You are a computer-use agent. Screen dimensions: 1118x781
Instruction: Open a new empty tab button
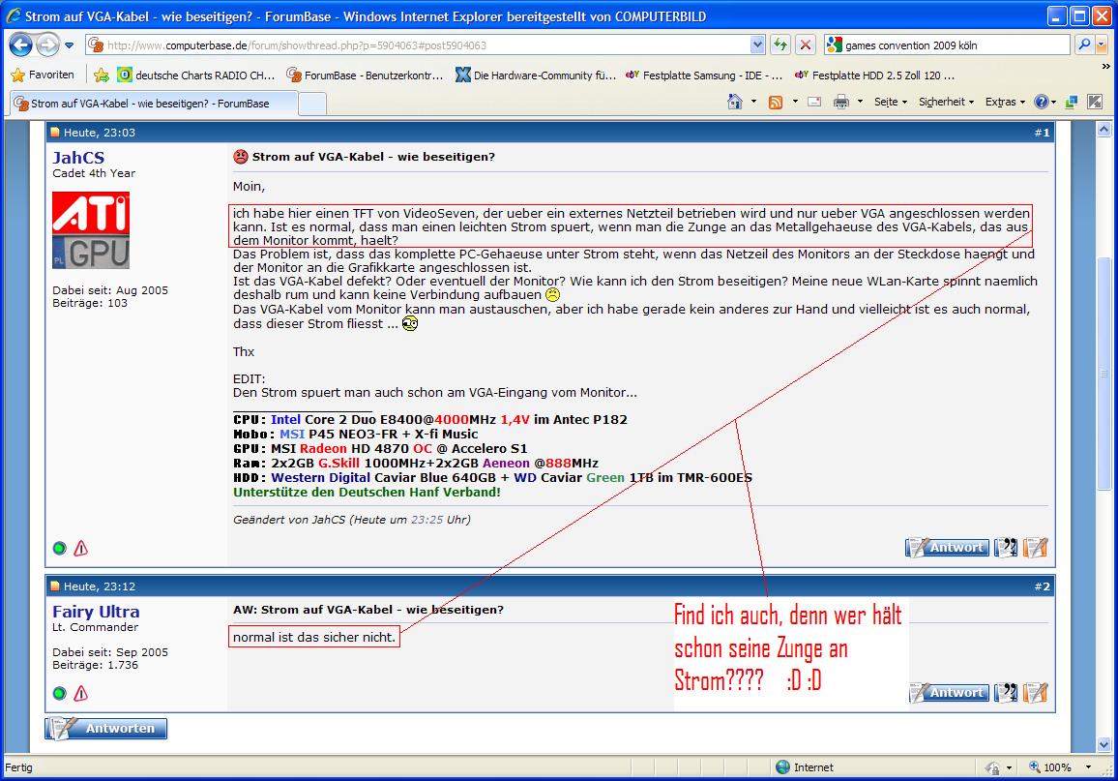312,105
